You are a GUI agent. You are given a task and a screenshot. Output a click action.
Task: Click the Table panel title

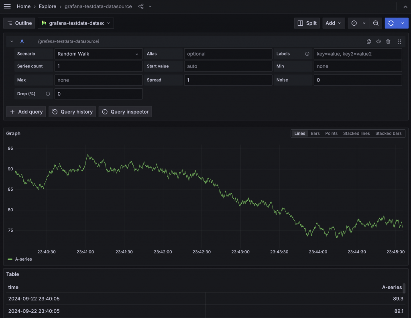[12, 274]
